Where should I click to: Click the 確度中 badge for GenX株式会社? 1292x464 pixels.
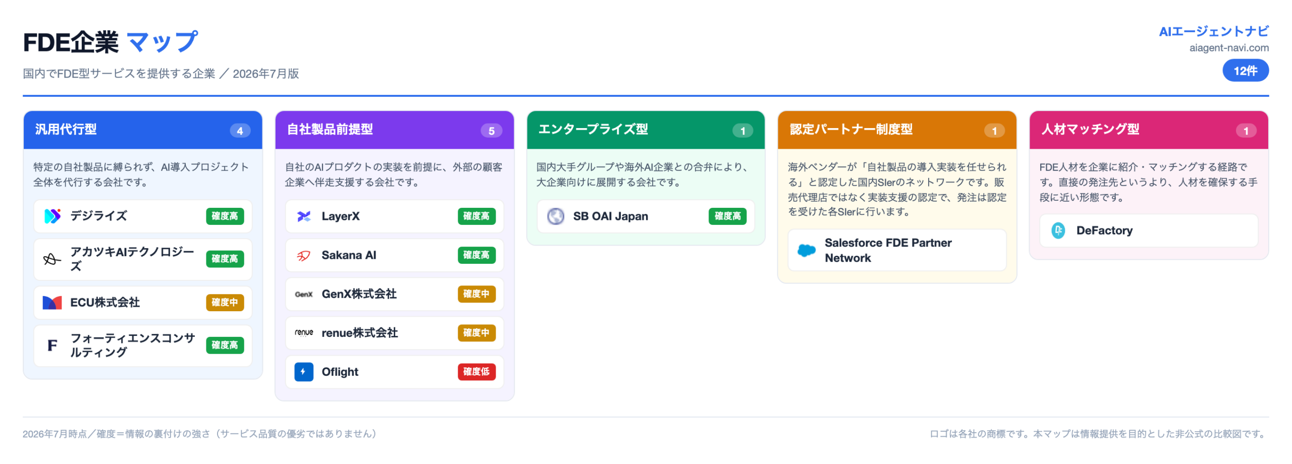(x=476, y=294)
